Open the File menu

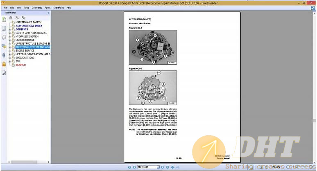pos(6,8)
